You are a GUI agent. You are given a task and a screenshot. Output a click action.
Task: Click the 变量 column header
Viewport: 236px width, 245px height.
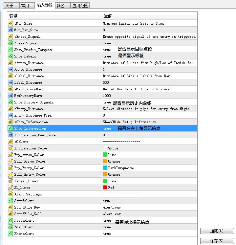[54, 16]
